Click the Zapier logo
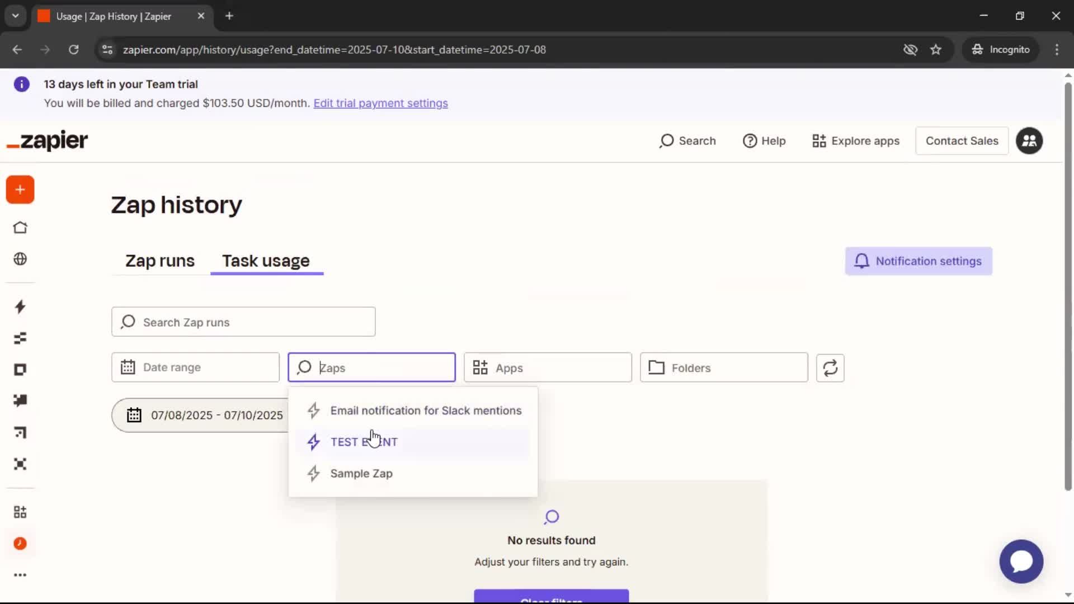Screen dimensions: 1074x604 pyautogui.click(x=47, y=140)
